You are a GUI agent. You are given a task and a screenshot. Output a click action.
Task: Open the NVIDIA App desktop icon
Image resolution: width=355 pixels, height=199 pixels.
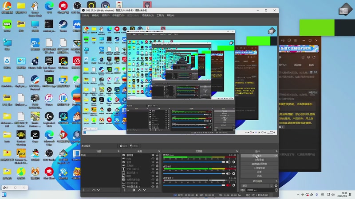[x=49, y=81]
